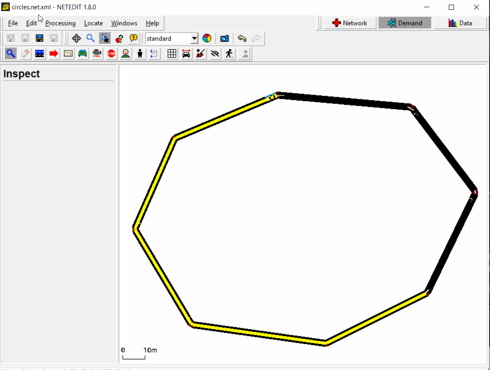Choose the red arrow Route mode
The height and width of the screenshot is (370, 490).
(x=54, y=53)
